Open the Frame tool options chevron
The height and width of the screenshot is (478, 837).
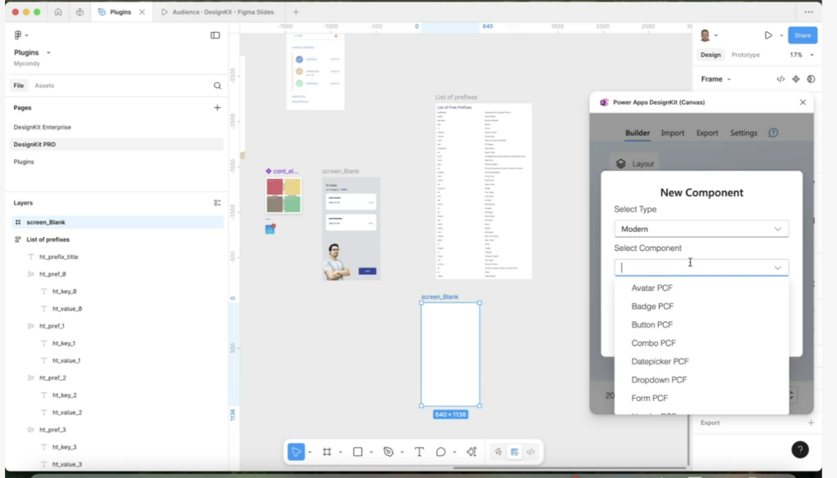[x=340, y=453]
